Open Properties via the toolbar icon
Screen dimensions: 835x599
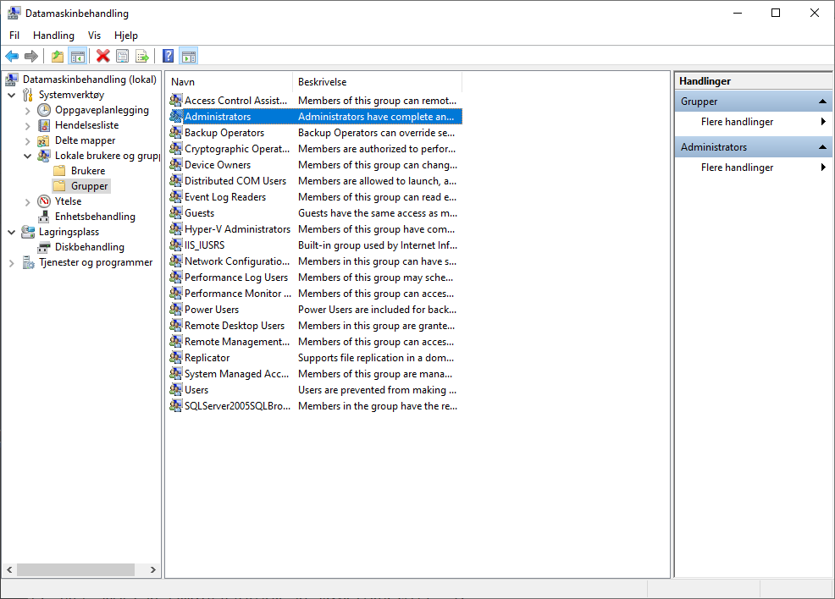123,57
